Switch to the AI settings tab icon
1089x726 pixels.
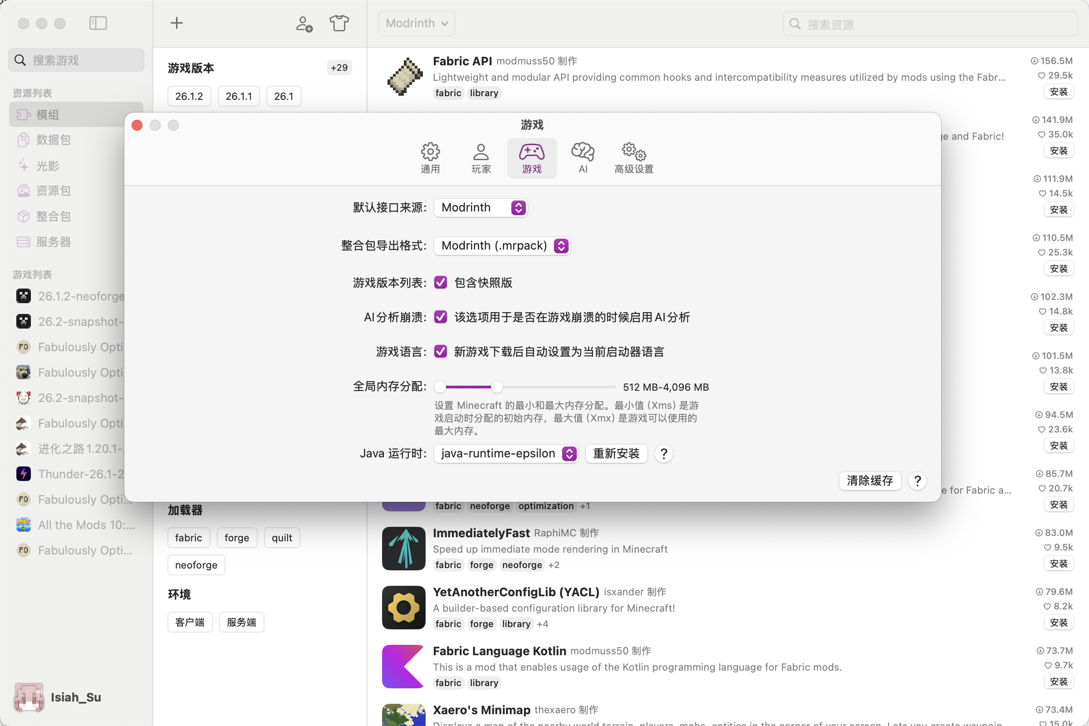point(582,157)
